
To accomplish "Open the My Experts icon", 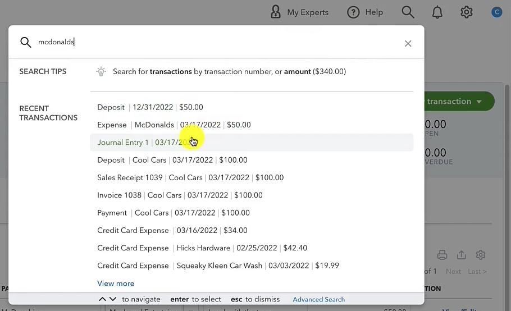I will [x=276, y=12].
